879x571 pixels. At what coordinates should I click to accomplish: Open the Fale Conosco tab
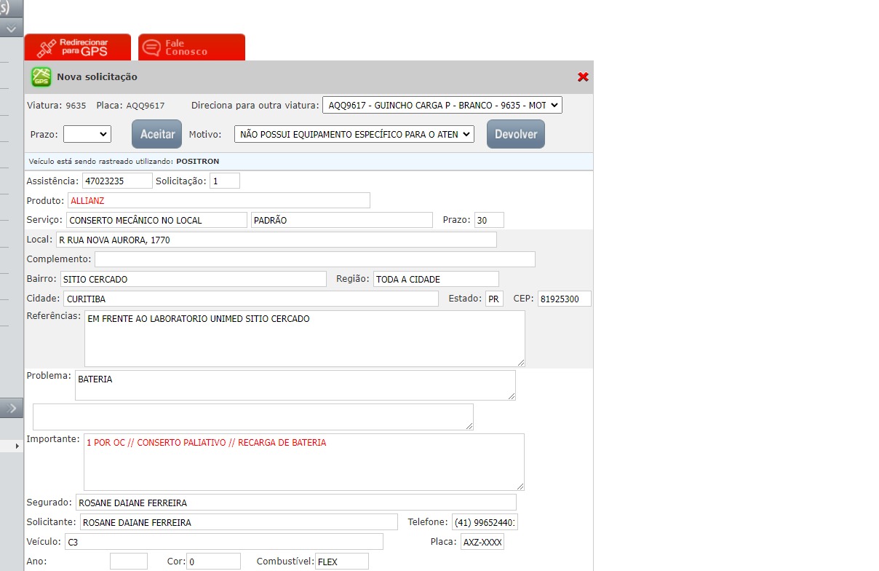tap(191, 47)
